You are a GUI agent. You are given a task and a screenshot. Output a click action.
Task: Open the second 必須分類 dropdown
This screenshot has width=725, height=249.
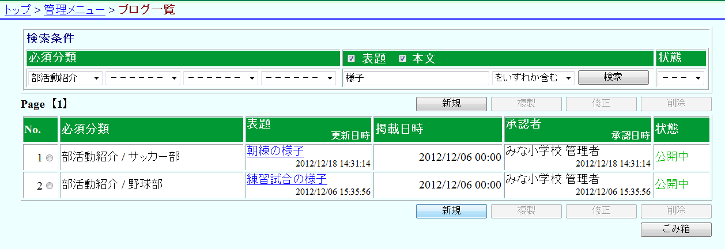click(x=143, y=78)
